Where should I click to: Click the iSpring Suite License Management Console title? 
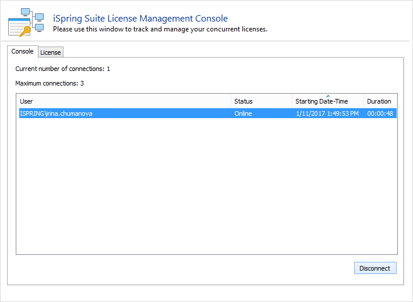tap(140, 19)
